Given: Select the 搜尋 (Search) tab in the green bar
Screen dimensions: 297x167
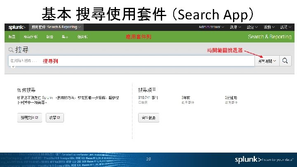Looking at the screenshot, I should [12, 37].
